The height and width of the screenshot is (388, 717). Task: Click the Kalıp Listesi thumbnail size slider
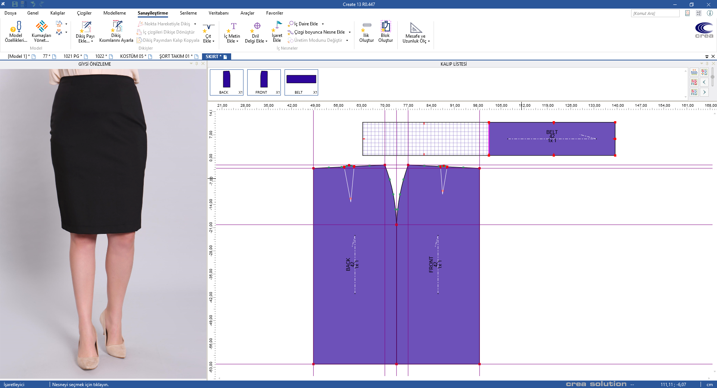coord(713,77)
